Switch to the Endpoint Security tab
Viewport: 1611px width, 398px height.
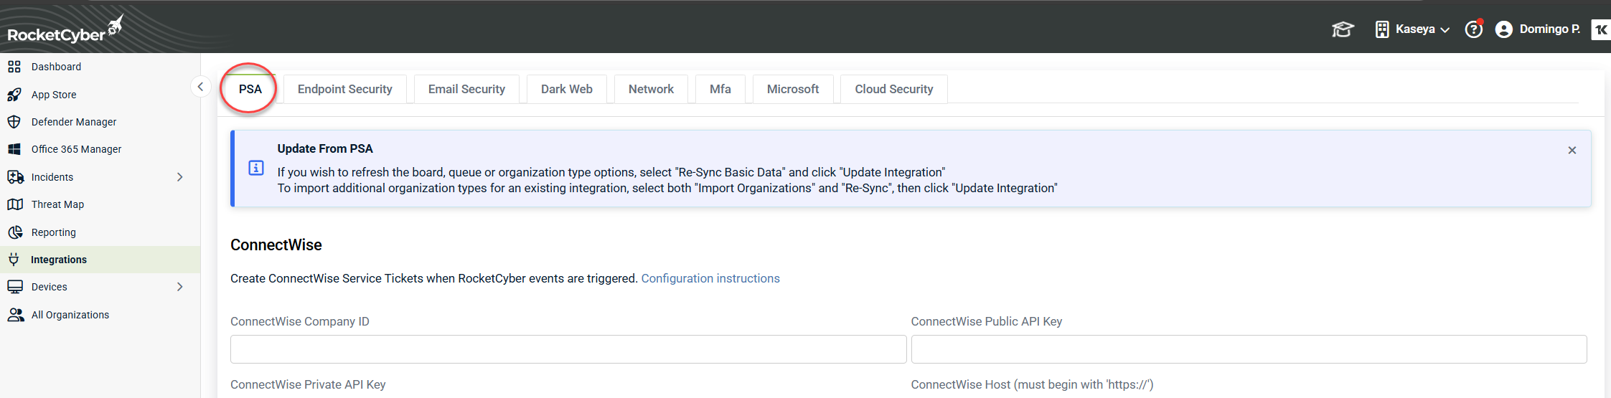click(344, 90)
